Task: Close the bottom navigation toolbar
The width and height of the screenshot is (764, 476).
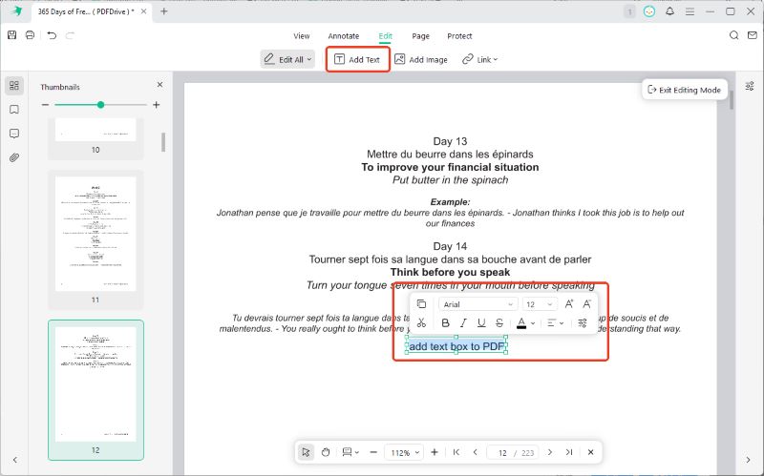Action: click(590, 452)
